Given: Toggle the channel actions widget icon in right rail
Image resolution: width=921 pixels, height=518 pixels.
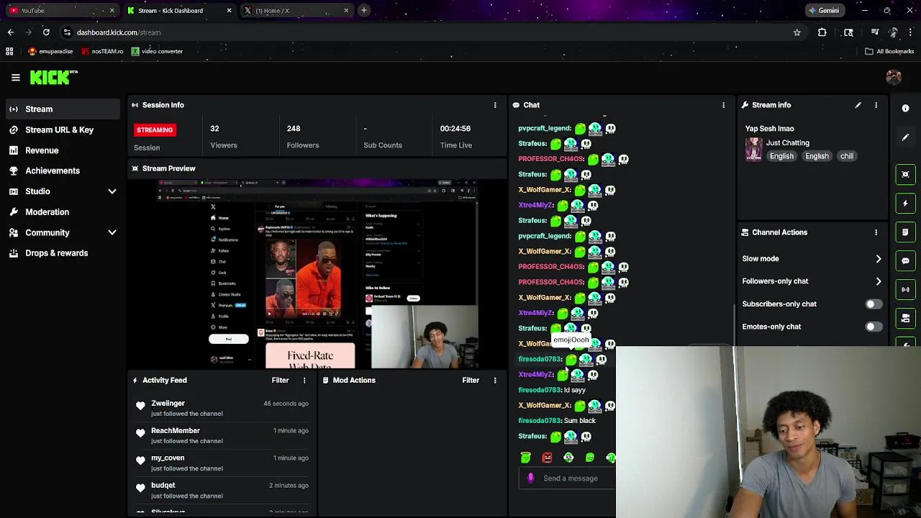Looking at the screenshot, I should tap(905, 318).
